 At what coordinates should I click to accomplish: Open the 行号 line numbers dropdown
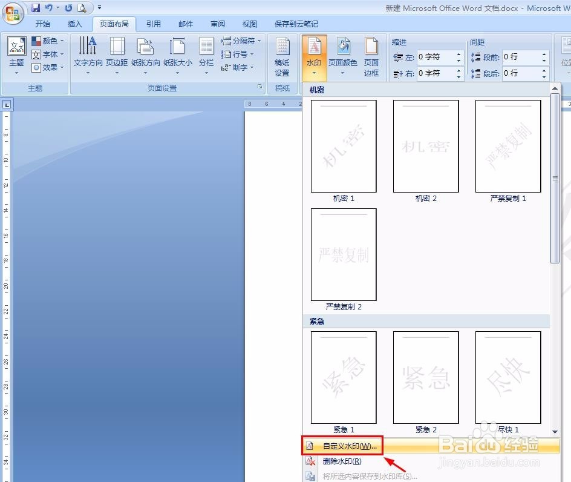[x=238, y=54]
